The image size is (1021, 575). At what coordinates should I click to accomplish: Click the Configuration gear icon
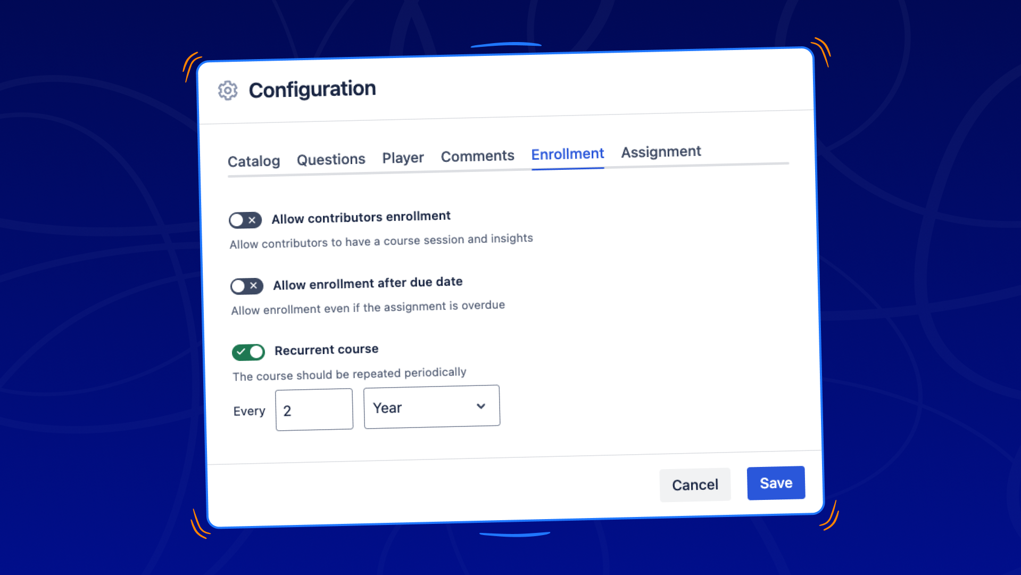point(228,91)
